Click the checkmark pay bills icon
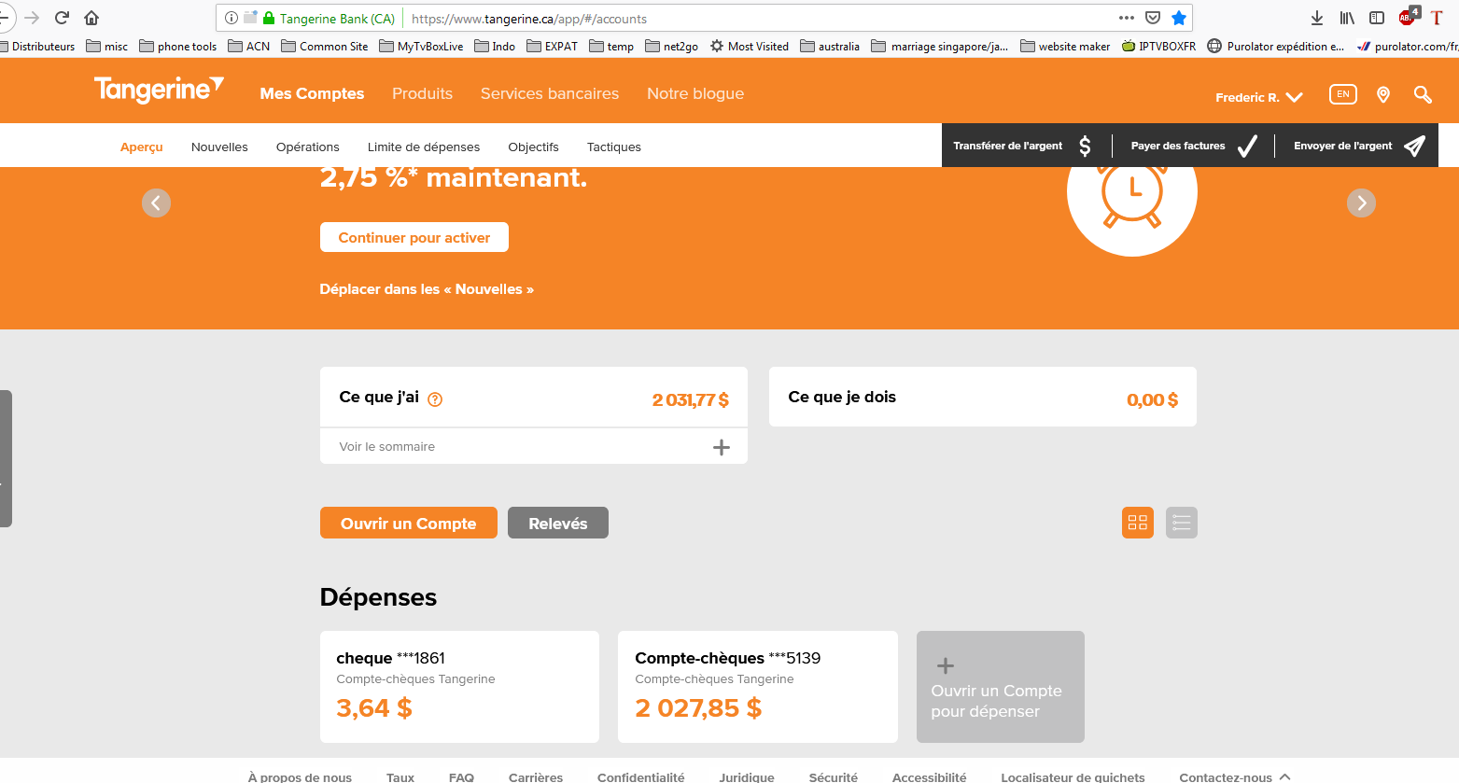Screen dimensions: 1459x783 (x=1247, y=146)
